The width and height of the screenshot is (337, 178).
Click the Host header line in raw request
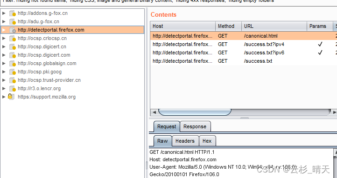point(183,159)
